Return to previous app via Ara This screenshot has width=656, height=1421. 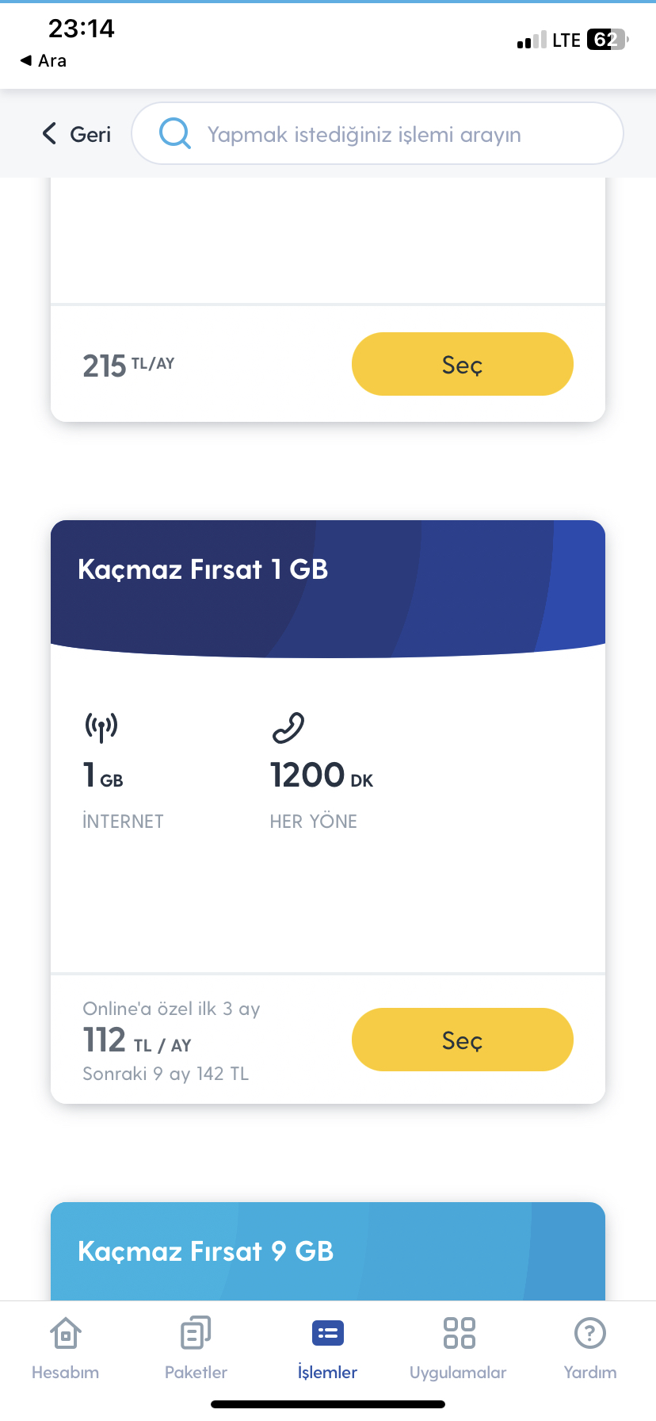[x=44, y=60]
